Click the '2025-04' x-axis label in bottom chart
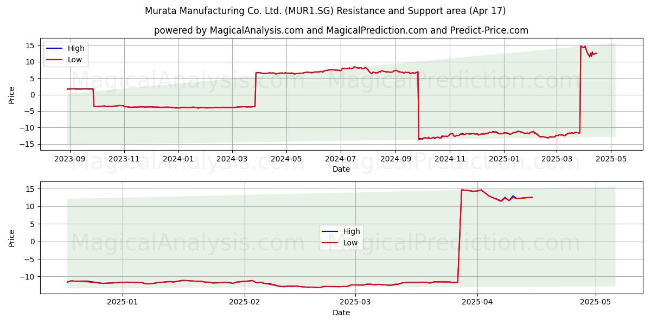 coord(477,302)
